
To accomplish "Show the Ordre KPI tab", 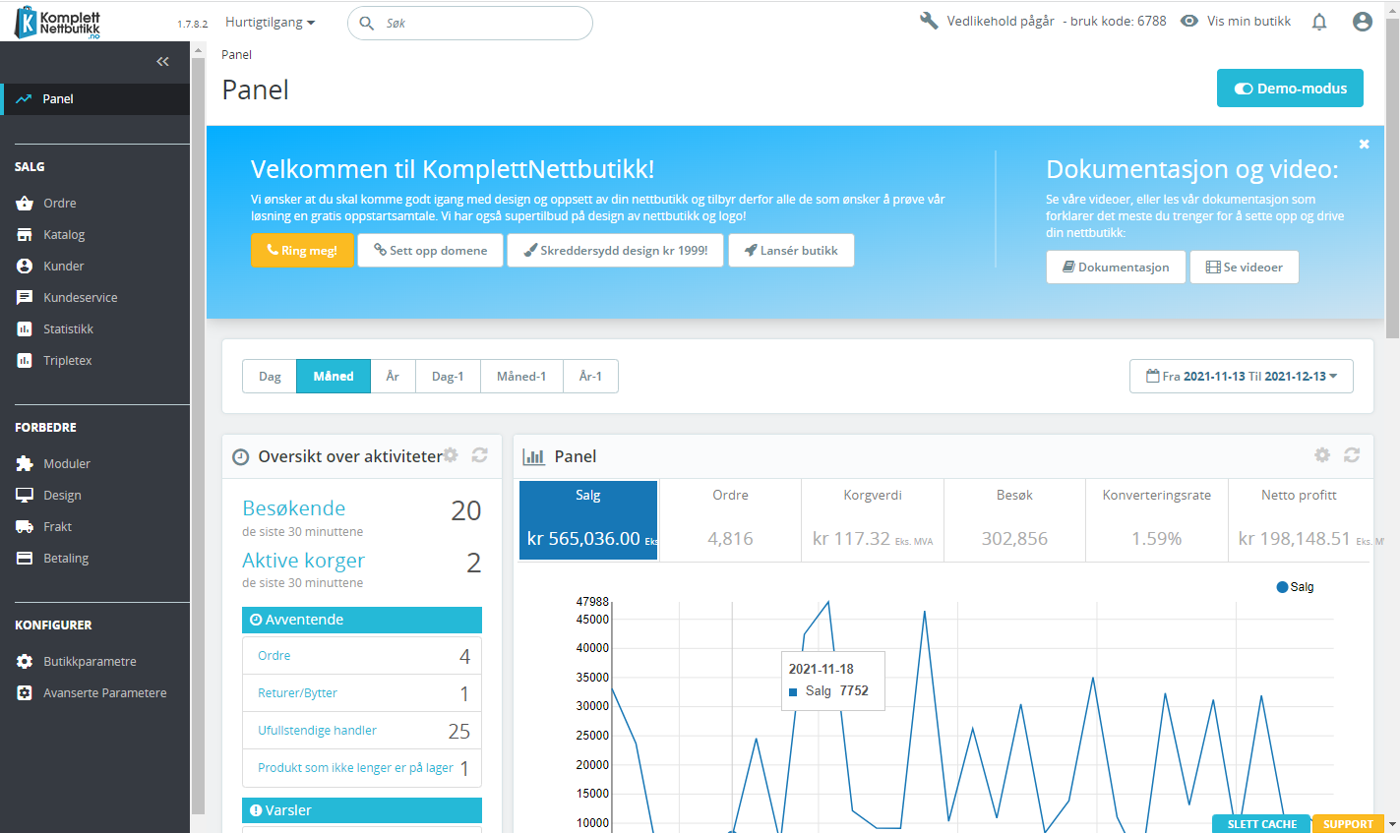I will (x=730, y=520).
